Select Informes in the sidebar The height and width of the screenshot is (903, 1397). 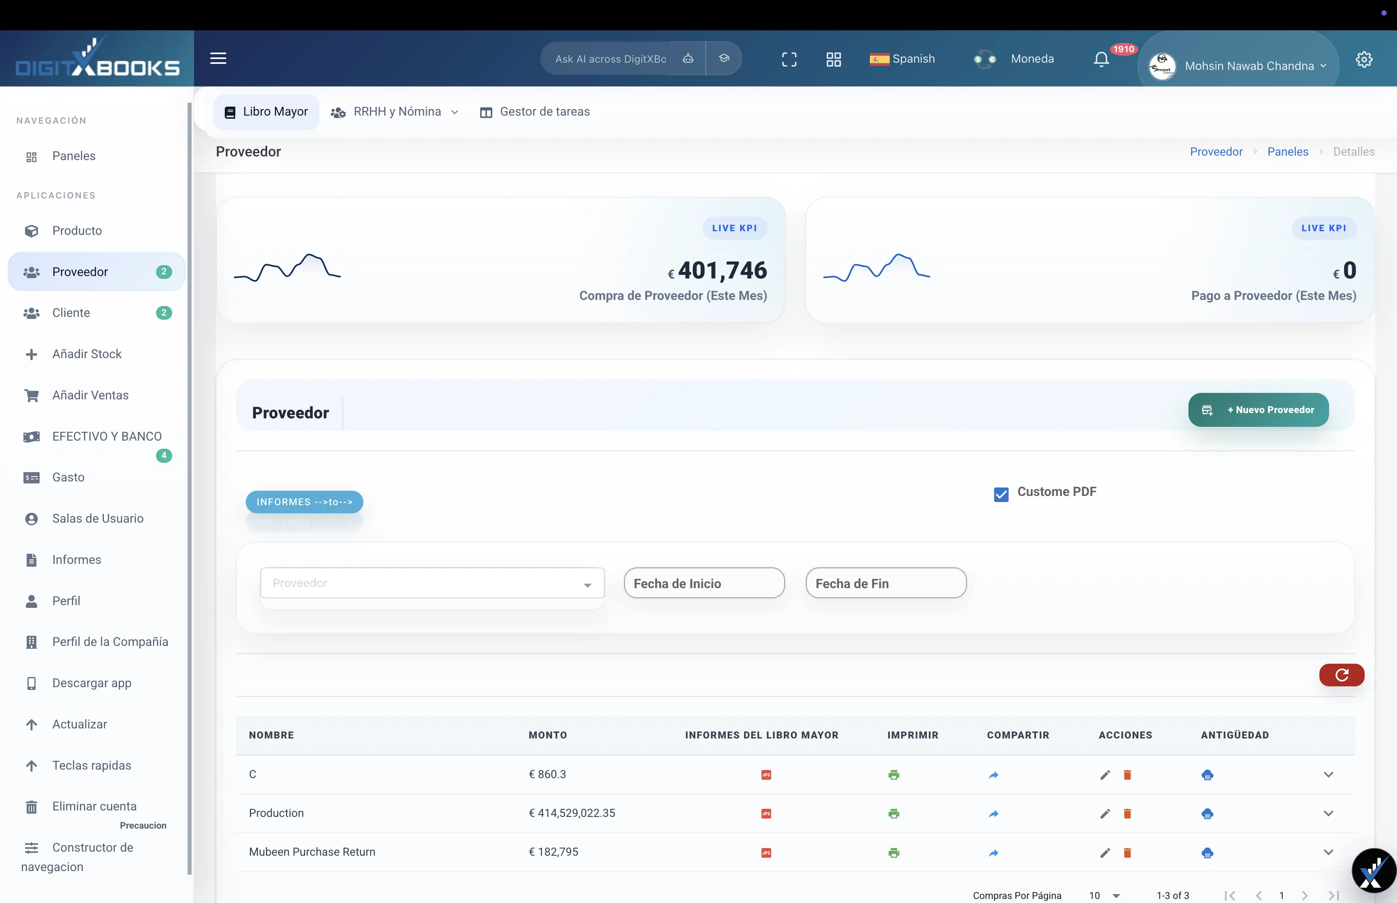point(76,560)
